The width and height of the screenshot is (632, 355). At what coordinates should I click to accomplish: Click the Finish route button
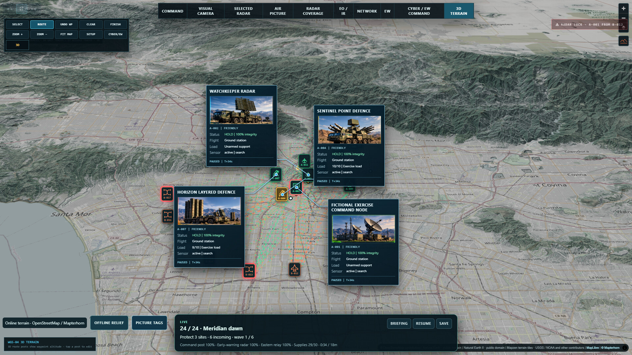tap(115, 24)
